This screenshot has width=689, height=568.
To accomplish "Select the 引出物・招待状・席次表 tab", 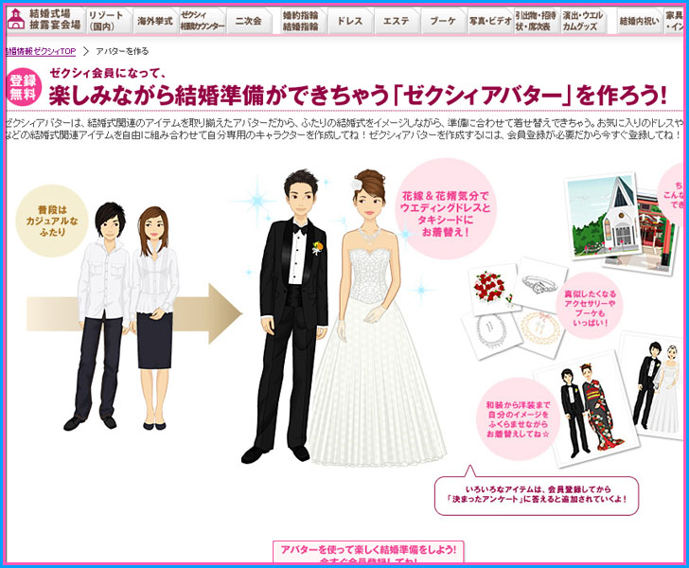I will [536, 21].
